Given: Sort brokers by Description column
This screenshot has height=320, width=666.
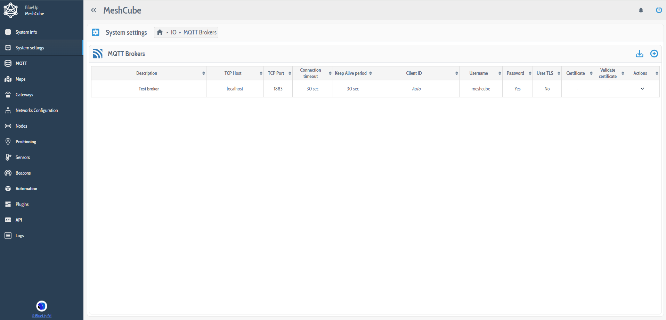Looking at the screenshot, I should pyautogui.click(x=146, y=73).
